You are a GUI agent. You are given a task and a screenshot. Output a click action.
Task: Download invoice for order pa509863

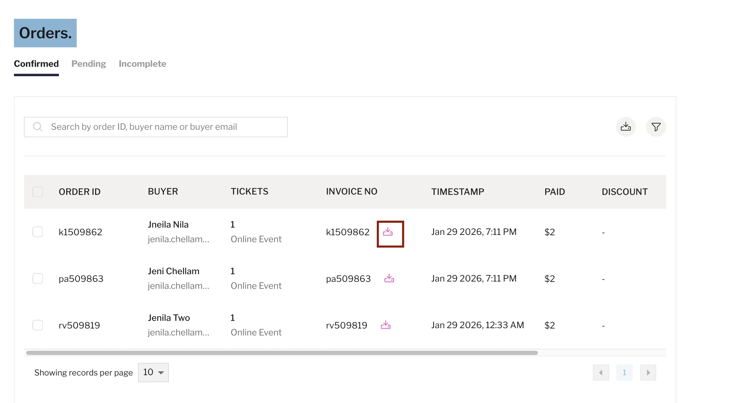[x=389, y=278]
